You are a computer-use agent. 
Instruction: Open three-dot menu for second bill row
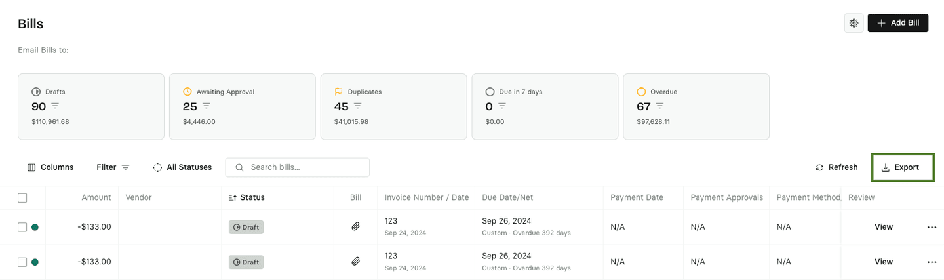click(x=932, y=262)
